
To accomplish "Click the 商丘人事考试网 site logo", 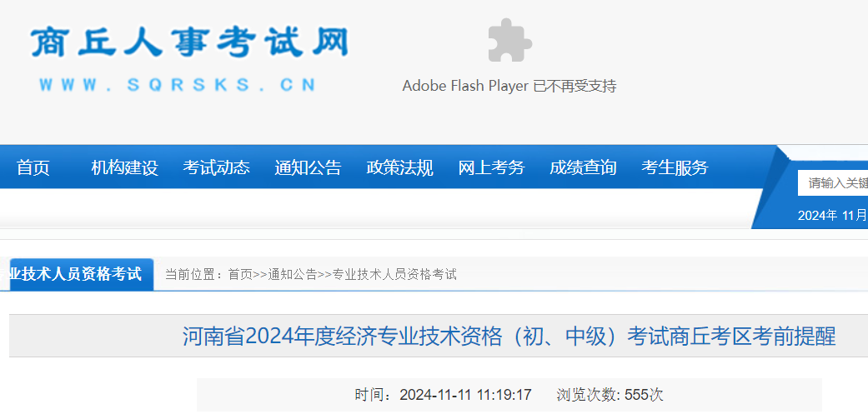I will click(x=189, y=42).
